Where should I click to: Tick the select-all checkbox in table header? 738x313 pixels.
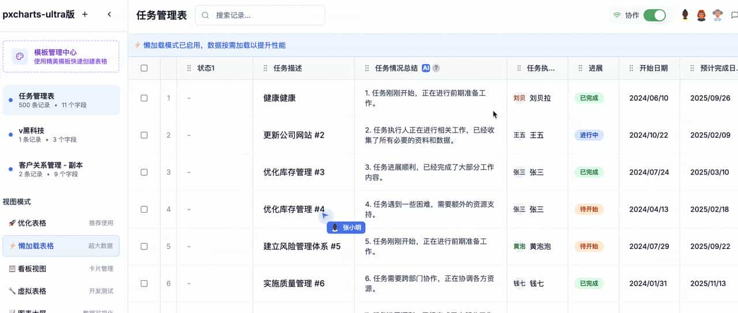(144, 68)
